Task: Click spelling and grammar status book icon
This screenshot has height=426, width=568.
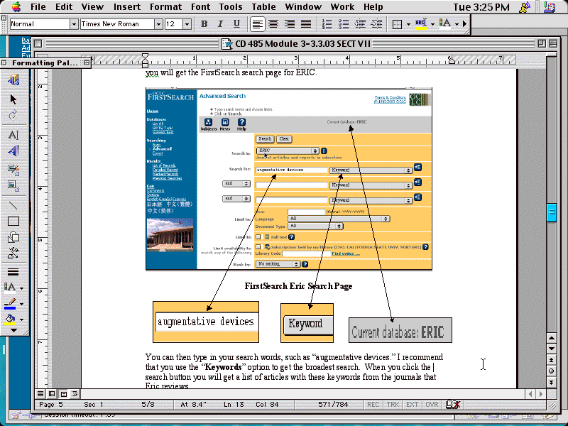Action: pos(453,404)
